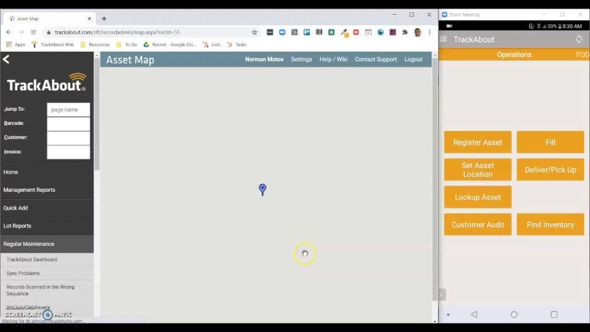
Task: Click Contact Support
Action: [x=376, y=60]
